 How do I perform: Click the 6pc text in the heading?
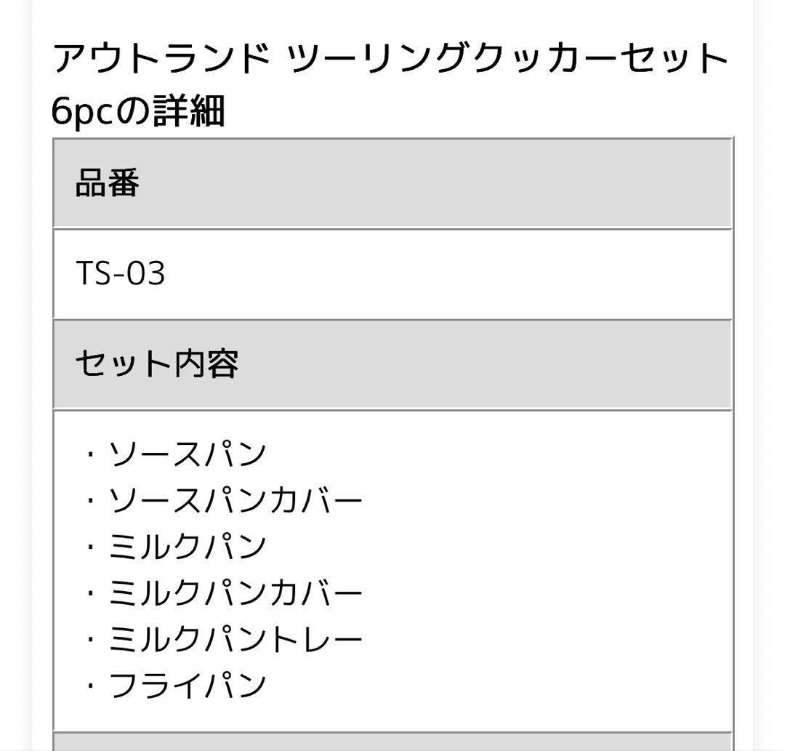pyautogui.click(x=84, y=111)
